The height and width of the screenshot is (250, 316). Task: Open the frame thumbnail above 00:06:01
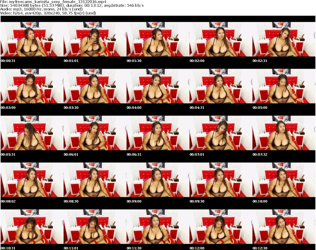click(95, 133)
